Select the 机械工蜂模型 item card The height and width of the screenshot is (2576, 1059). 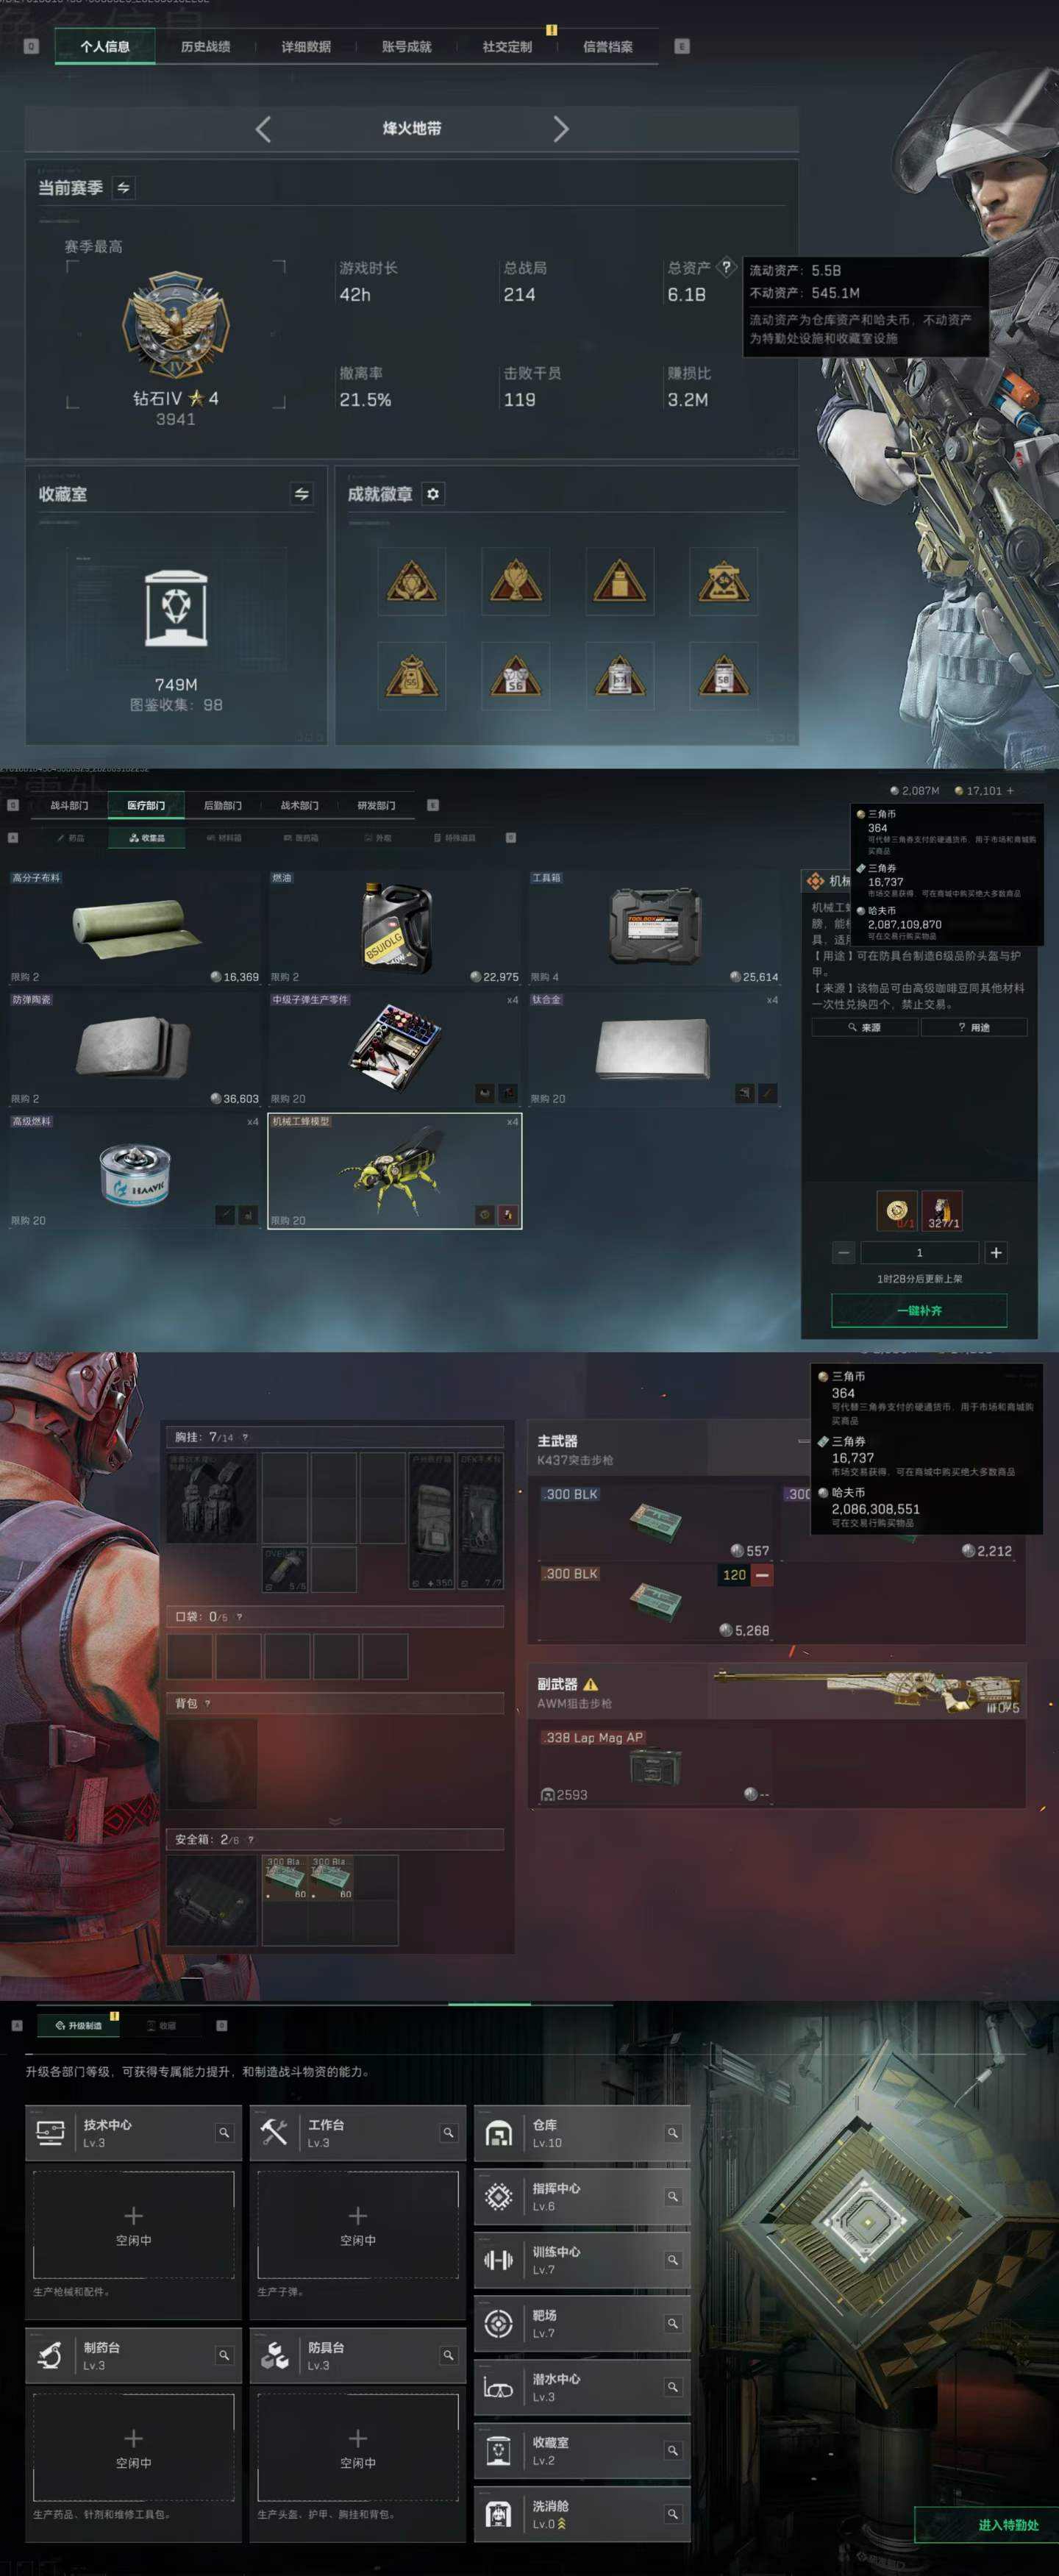395,1171
